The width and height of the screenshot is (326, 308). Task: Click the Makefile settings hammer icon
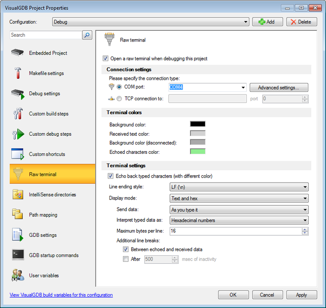18,73
